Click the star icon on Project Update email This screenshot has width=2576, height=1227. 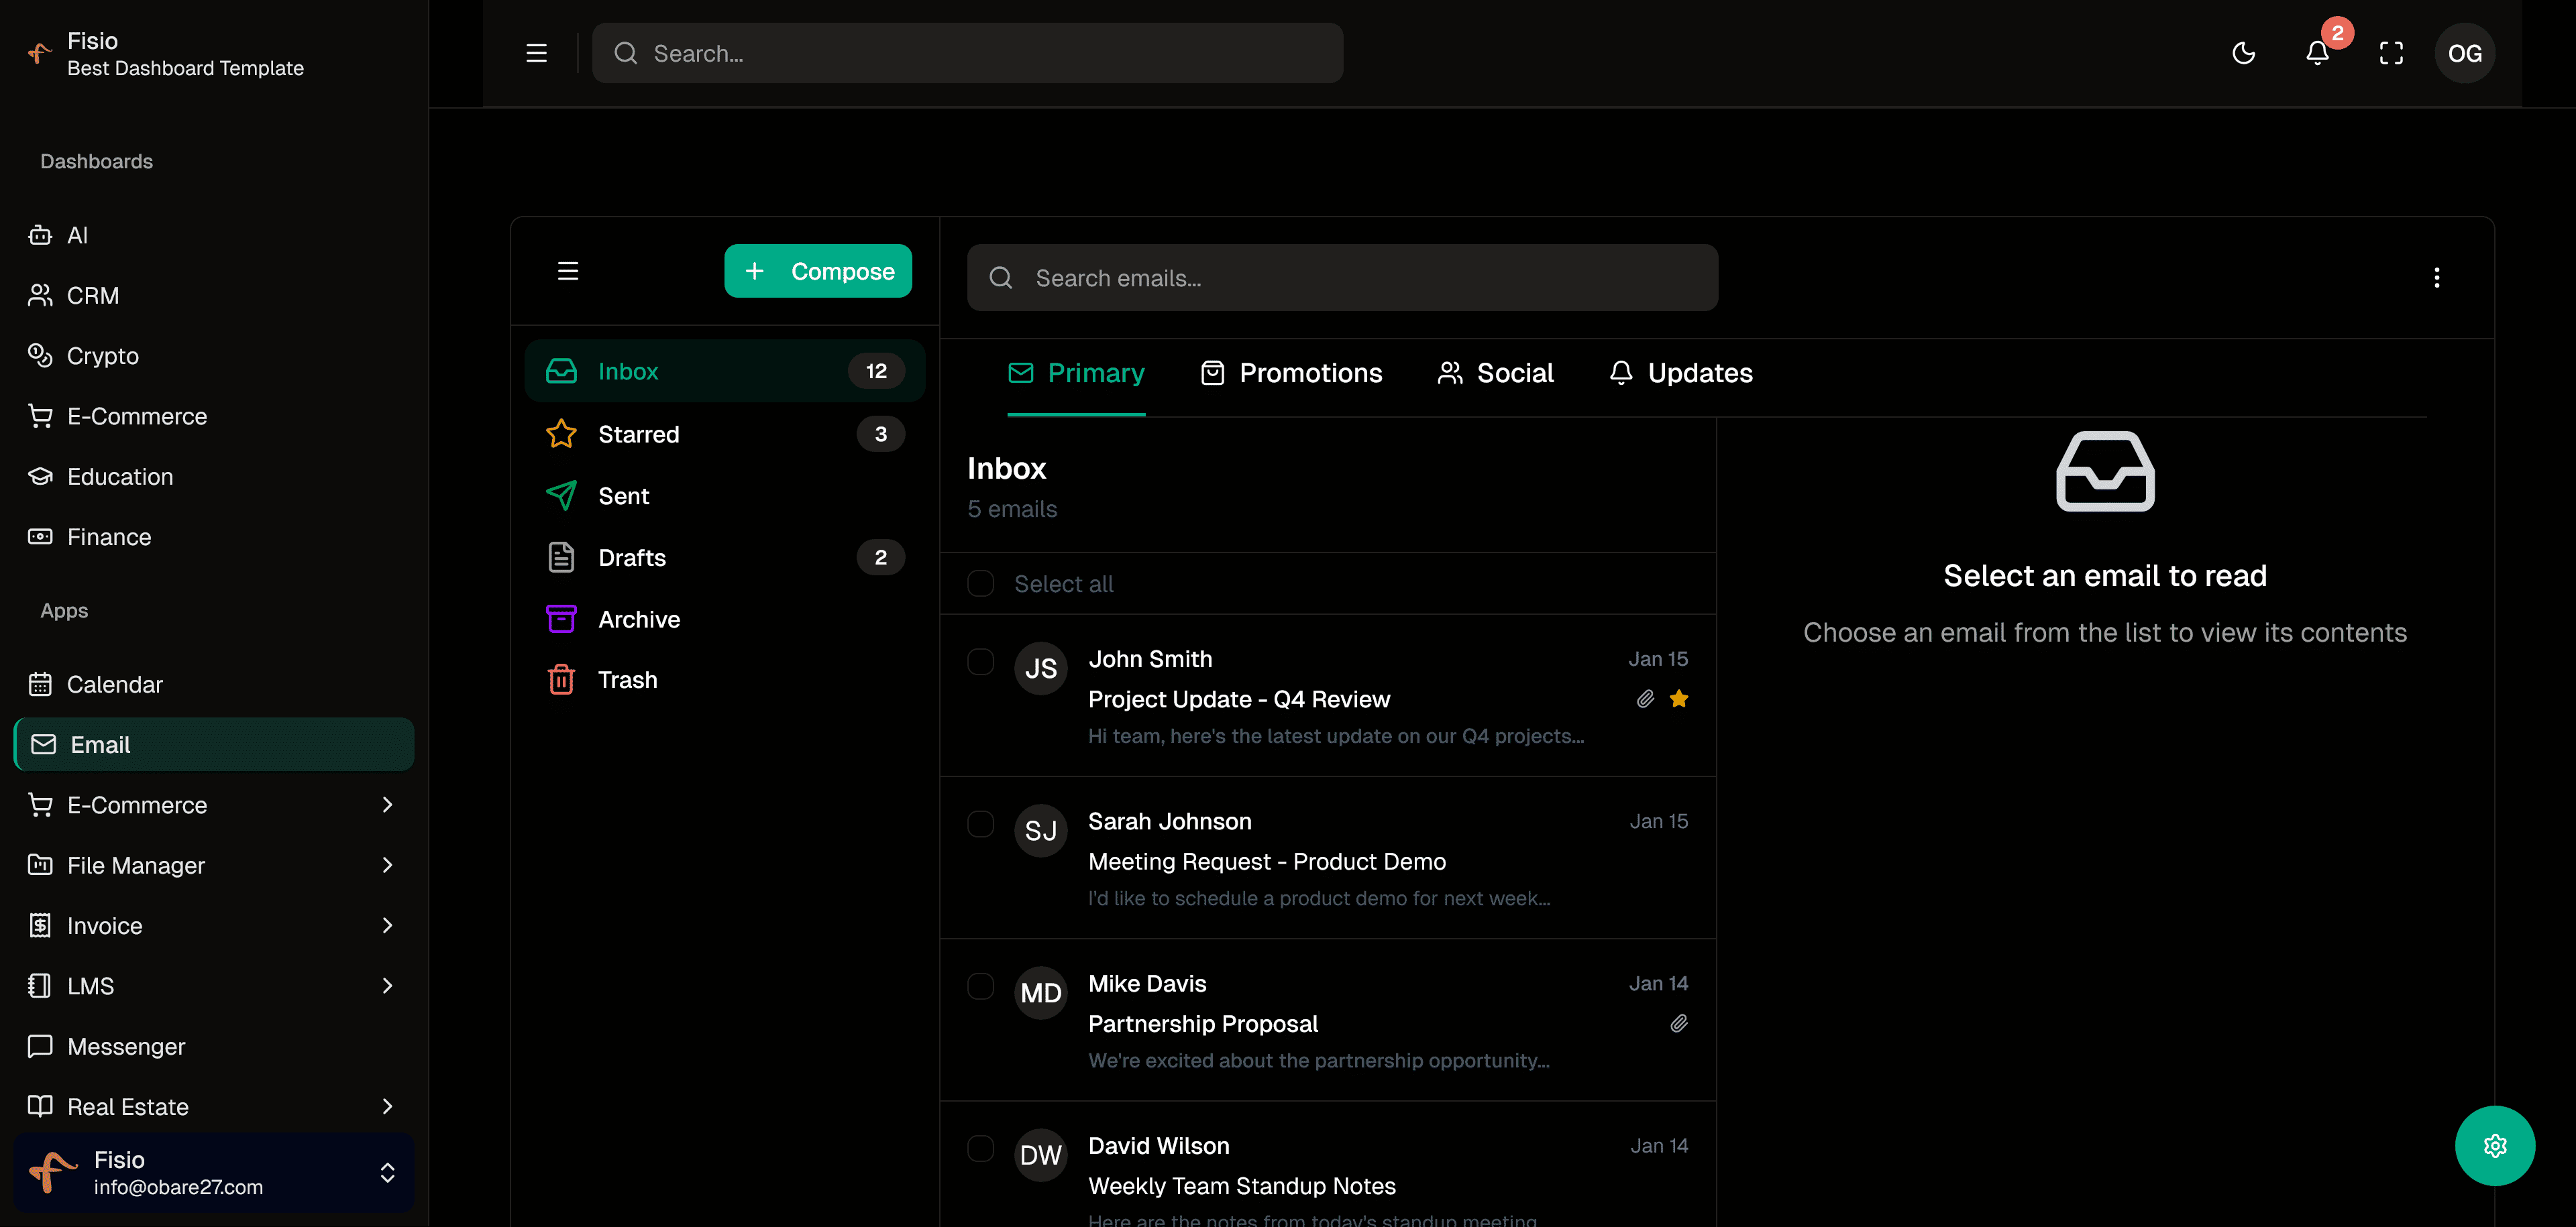[1679, 699]
